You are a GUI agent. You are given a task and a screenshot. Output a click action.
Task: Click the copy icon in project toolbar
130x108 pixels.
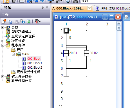coord(10,22)
